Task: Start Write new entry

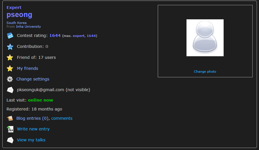Action: 33,129
